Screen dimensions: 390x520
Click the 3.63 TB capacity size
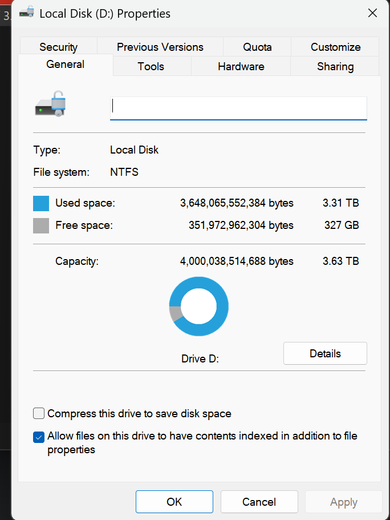click(341, 261)
